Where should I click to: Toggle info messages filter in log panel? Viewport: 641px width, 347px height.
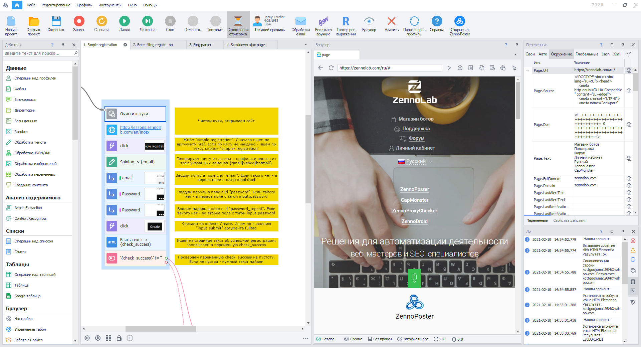click(633, 259)
